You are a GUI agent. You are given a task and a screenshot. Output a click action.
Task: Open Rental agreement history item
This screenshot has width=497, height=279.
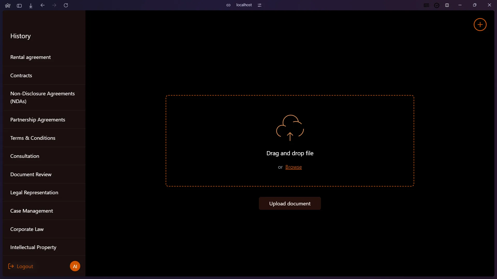[31, 57]
